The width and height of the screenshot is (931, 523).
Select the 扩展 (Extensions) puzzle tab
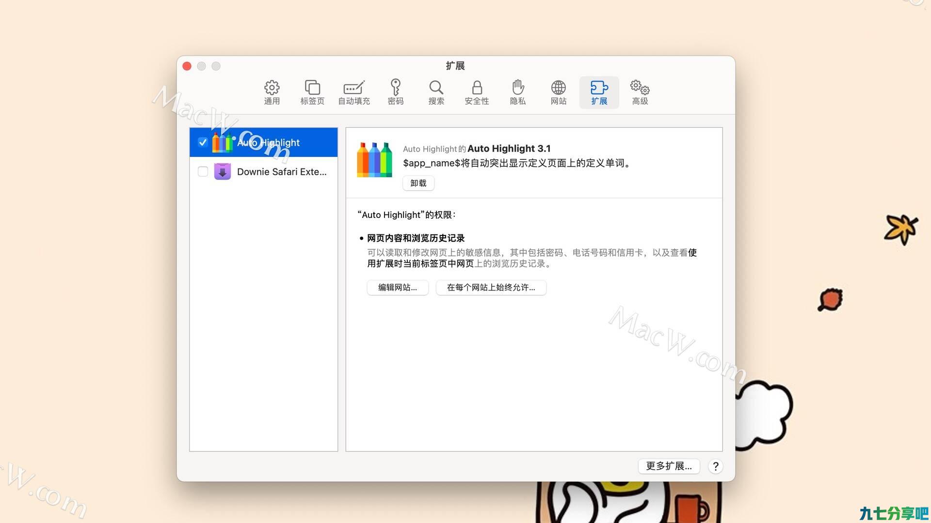[599, 92]
